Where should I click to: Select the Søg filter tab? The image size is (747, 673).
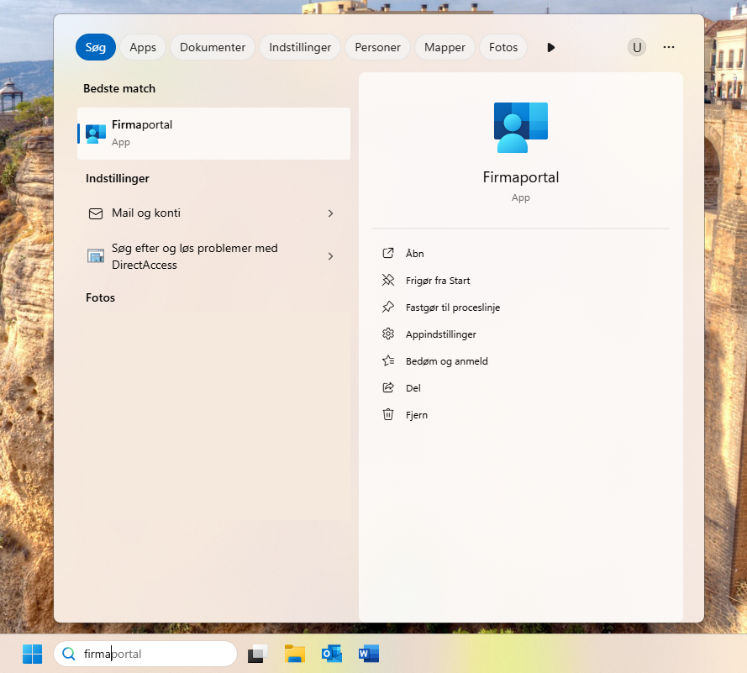(x=95, y=47)
